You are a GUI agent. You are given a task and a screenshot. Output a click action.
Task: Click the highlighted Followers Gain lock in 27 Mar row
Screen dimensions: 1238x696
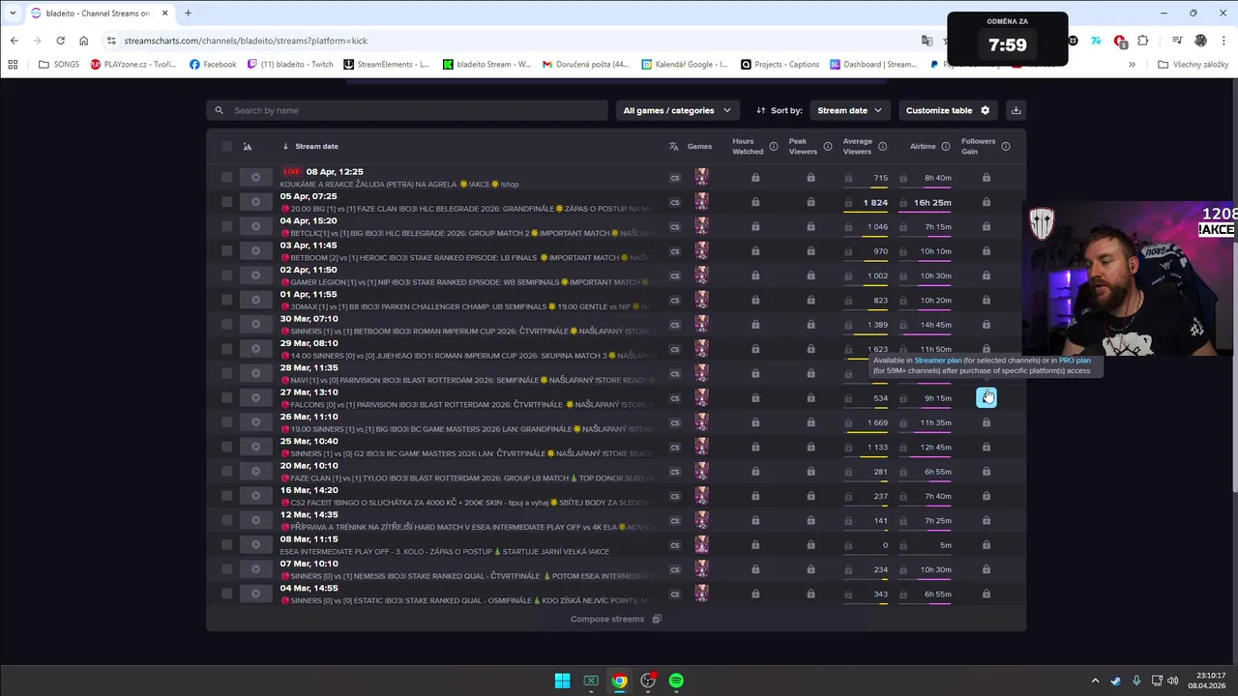(987, 397)
